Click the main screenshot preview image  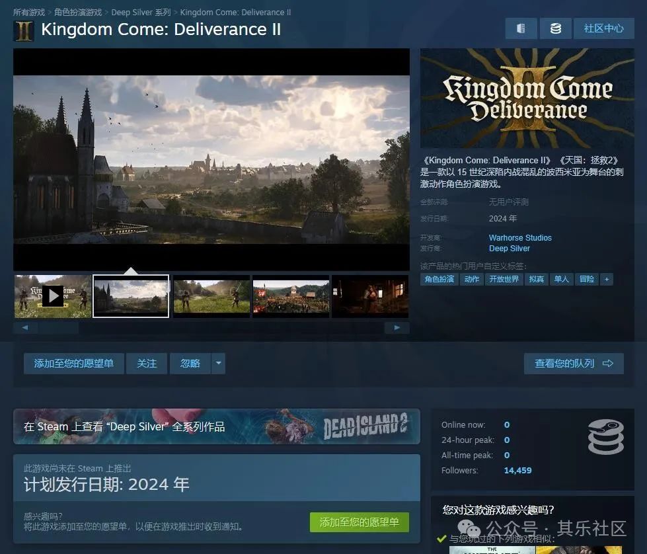(x=211, y=159)
